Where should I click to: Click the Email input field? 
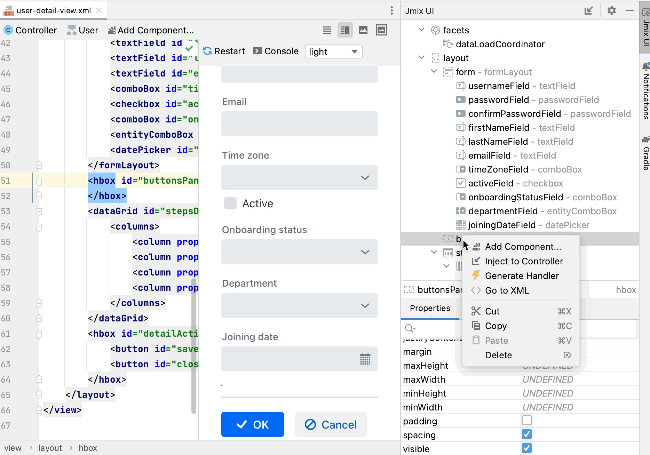[299, 124]
